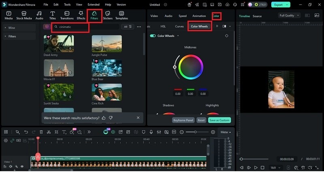Click the voiceover microphone icon
The height and width of the screenshot is (172, 324).
pyautogui.click(x=151, y=132)
